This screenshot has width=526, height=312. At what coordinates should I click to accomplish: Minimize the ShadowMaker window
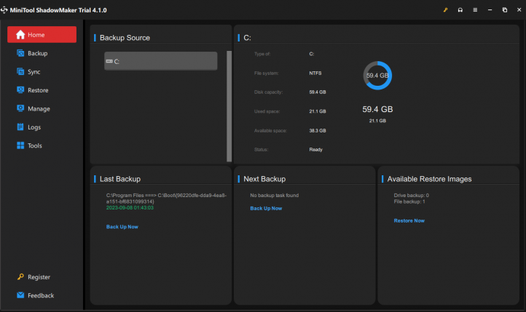point(490,10)
